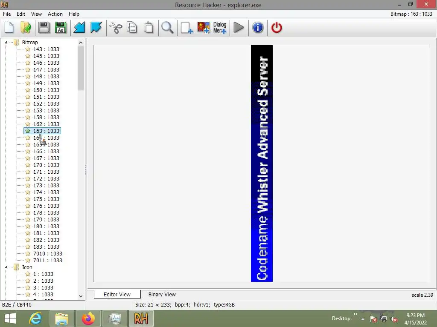
Task: Open the View menu
Action: (x=36, y=14)
